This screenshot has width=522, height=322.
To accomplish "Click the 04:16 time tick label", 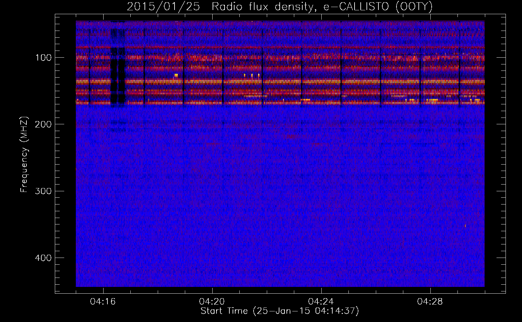I will [103, 302].
